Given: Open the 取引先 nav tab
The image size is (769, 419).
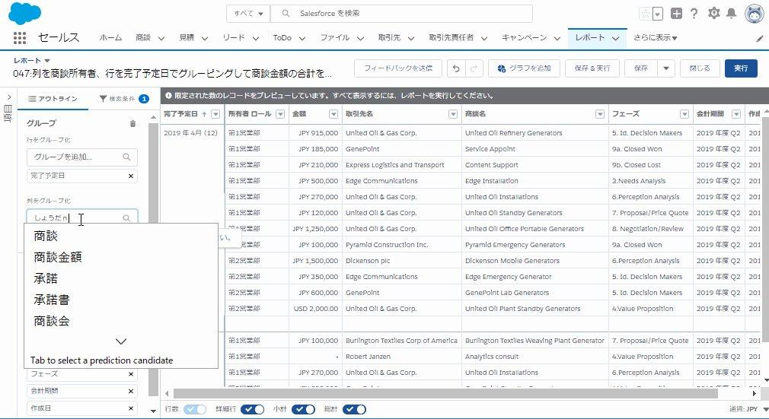Looking at the screenshot, I should [389, 38].
